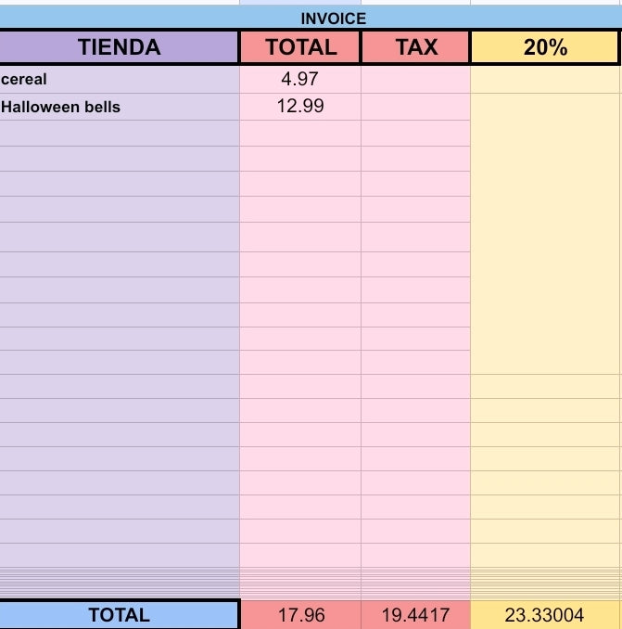Viewport: 622px width, 629px height.
Task: Select the 12.99 price cell
Action: point(300,107)
